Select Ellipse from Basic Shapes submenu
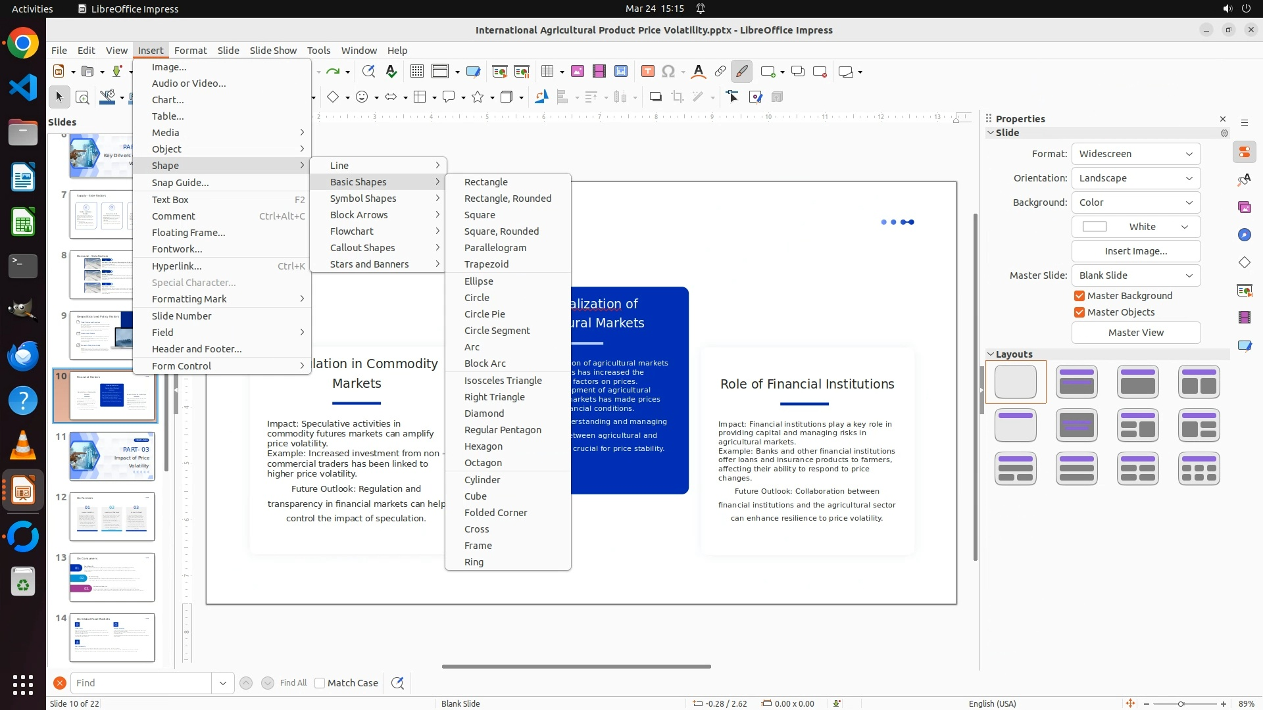The height and width of the screenshot is (710, 1263). pyautogui.click(x=478, y=281)
